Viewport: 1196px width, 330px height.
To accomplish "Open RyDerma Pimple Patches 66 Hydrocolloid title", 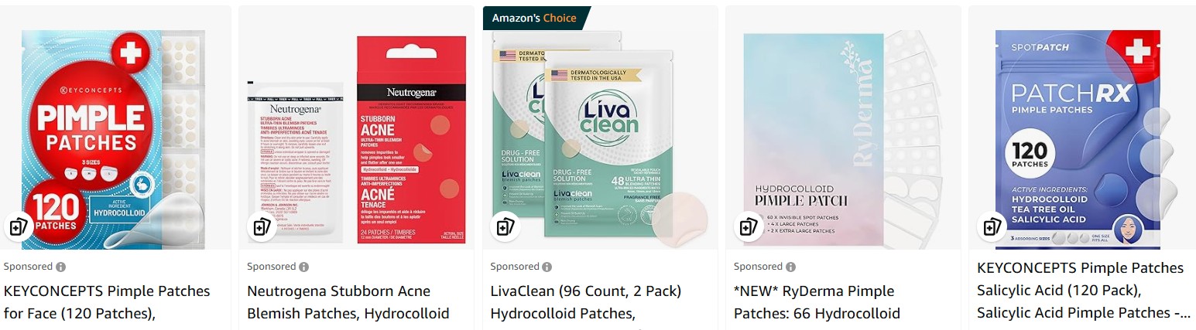I will point(817,302).
